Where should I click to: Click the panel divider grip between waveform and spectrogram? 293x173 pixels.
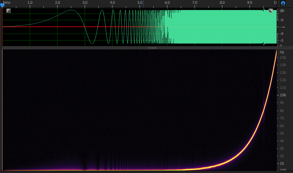152,48
